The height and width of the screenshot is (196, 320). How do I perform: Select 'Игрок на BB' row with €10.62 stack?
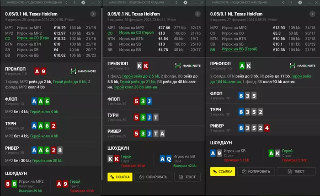pyautogui.click(x=51, y=55)
